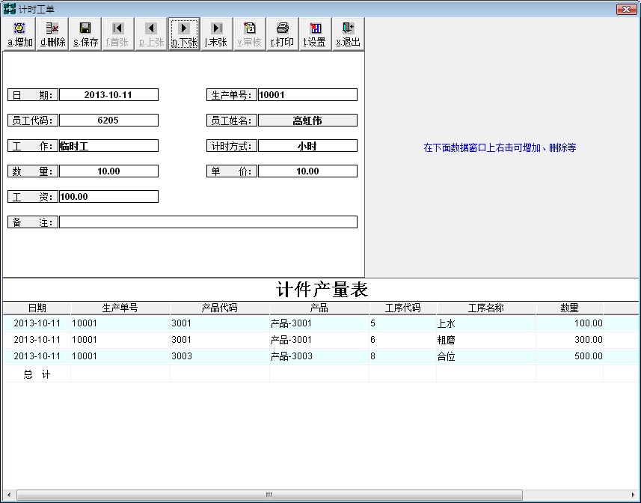Viewport: 641px width, 503px height.
Task: Select the 员工代码 field showing 6205
Action: coord(108,121)
